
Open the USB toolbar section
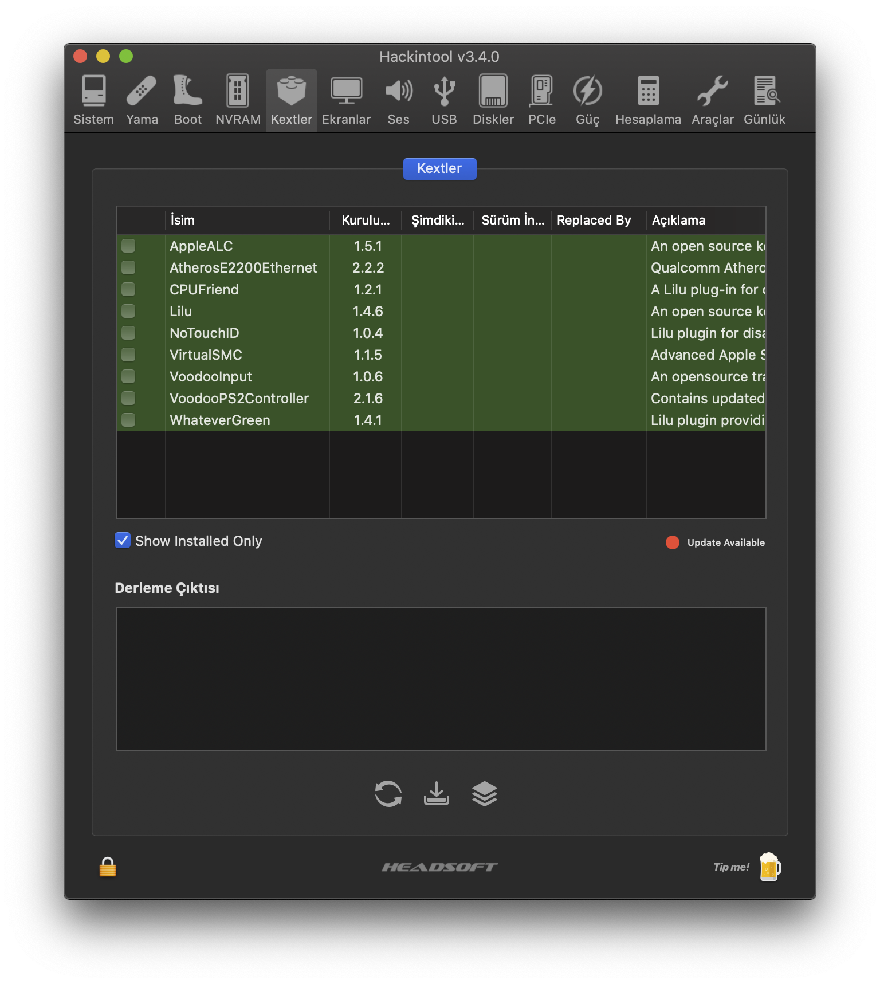(444, 100)
